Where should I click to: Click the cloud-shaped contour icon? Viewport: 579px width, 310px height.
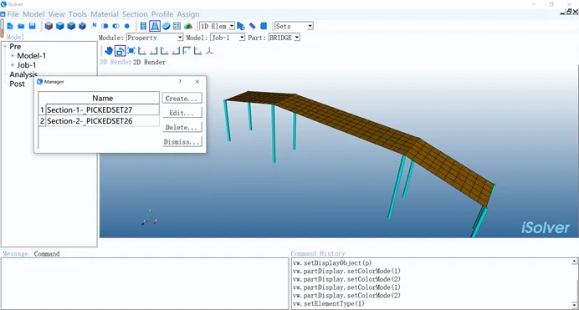tap(188, 26)
